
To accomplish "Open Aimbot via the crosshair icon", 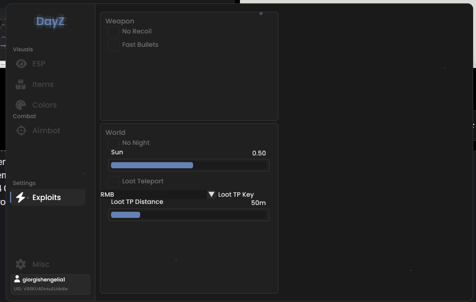I will tap(21, 131).
